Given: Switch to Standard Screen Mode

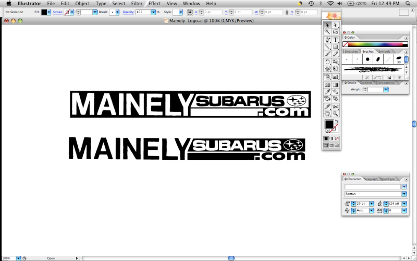Looking at the screenshot, I should (x=326, y=146).
